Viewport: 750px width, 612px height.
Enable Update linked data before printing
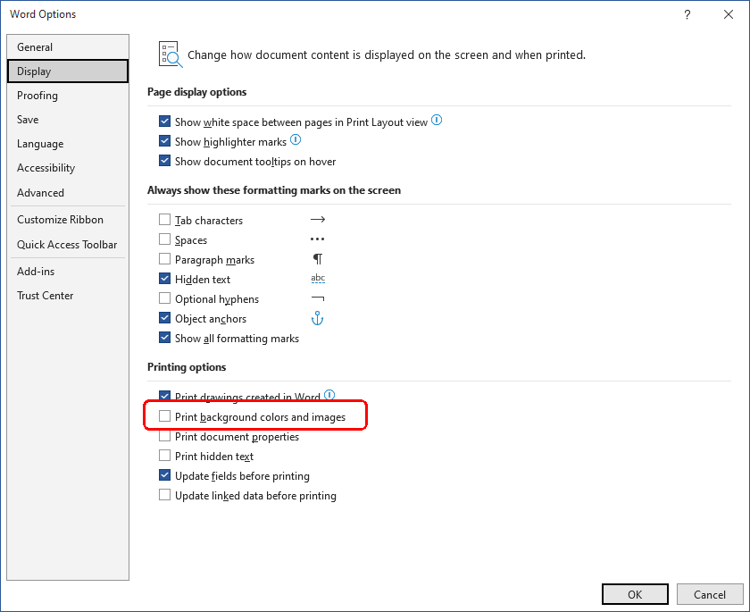click(164, 495)
